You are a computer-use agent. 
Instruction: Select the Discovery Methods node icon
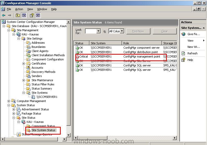pyautogui.click(x=28, y=72)
